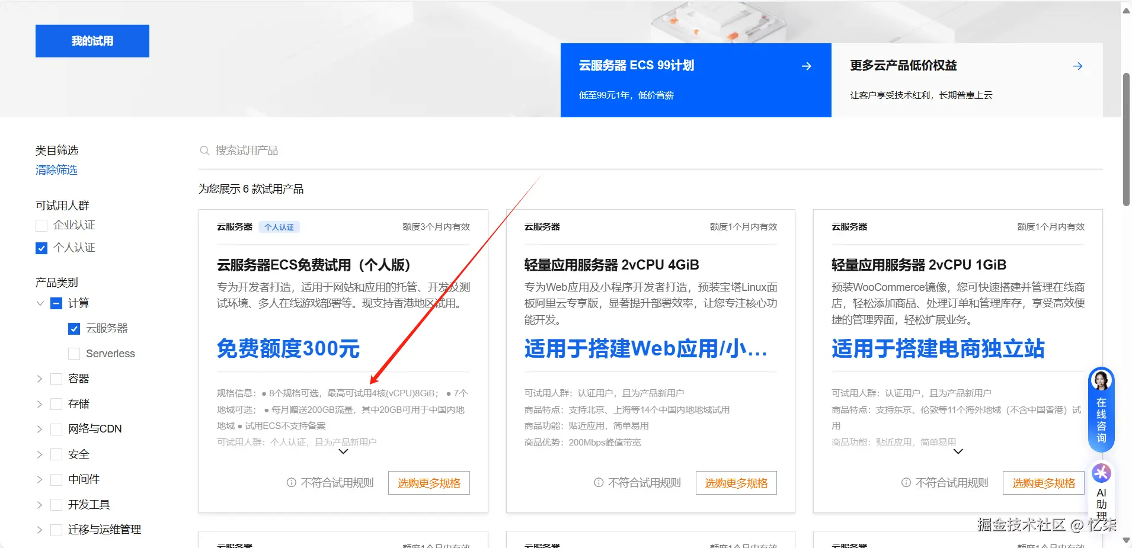This screenshot has height=548, width=1132.
Task: Open the AI助理 assistant icon
Action: click(x=1101, y=473)
